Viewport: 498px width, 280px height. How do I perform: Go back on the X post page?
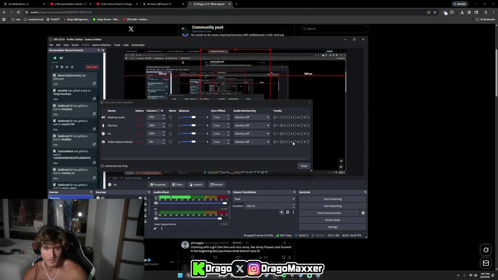tap(183, 28)
